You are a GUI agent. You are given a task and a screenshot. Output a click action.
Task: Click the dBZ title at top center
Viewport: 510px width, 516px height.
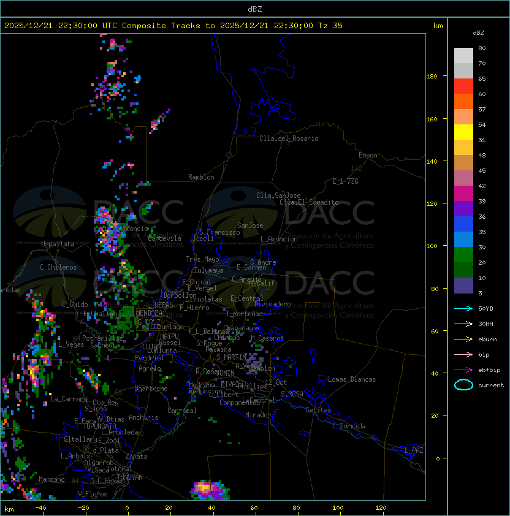pos(255,9)
